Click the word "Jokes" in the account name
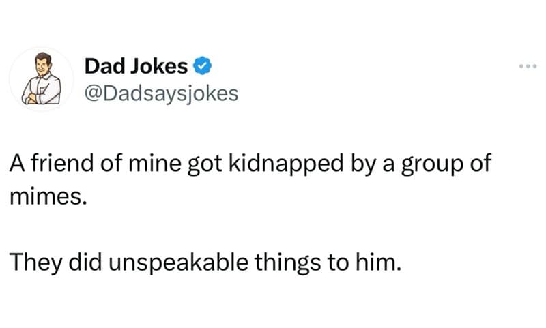This screenshot has height=328, width=546. click(x=159, y=66)
